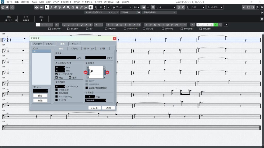The image size is (264, 148).
Task: Choose the hand grab tool
Action: [77, 7]
